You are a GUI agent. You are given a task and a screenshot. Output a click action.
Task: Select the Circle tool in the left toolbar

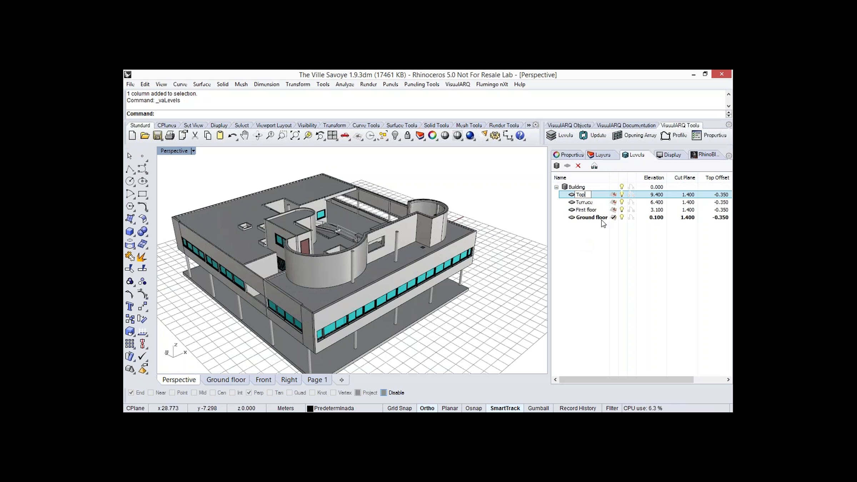pyautogui.click(x=130, y=181)
